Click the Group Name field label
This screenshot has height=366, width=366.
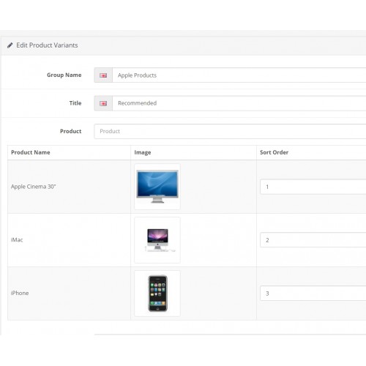point(64,75)
